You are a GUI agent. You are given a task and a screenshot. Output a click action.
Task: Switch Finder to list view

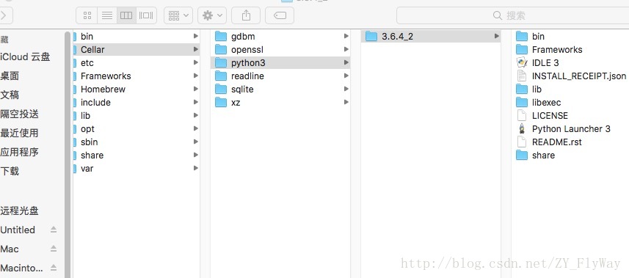106,15
